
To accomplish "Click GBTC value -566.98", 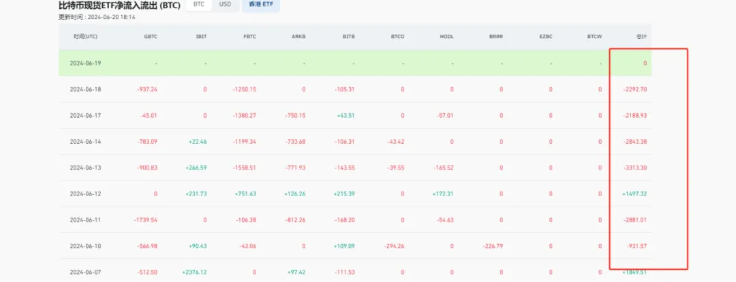I will (148, 246).
